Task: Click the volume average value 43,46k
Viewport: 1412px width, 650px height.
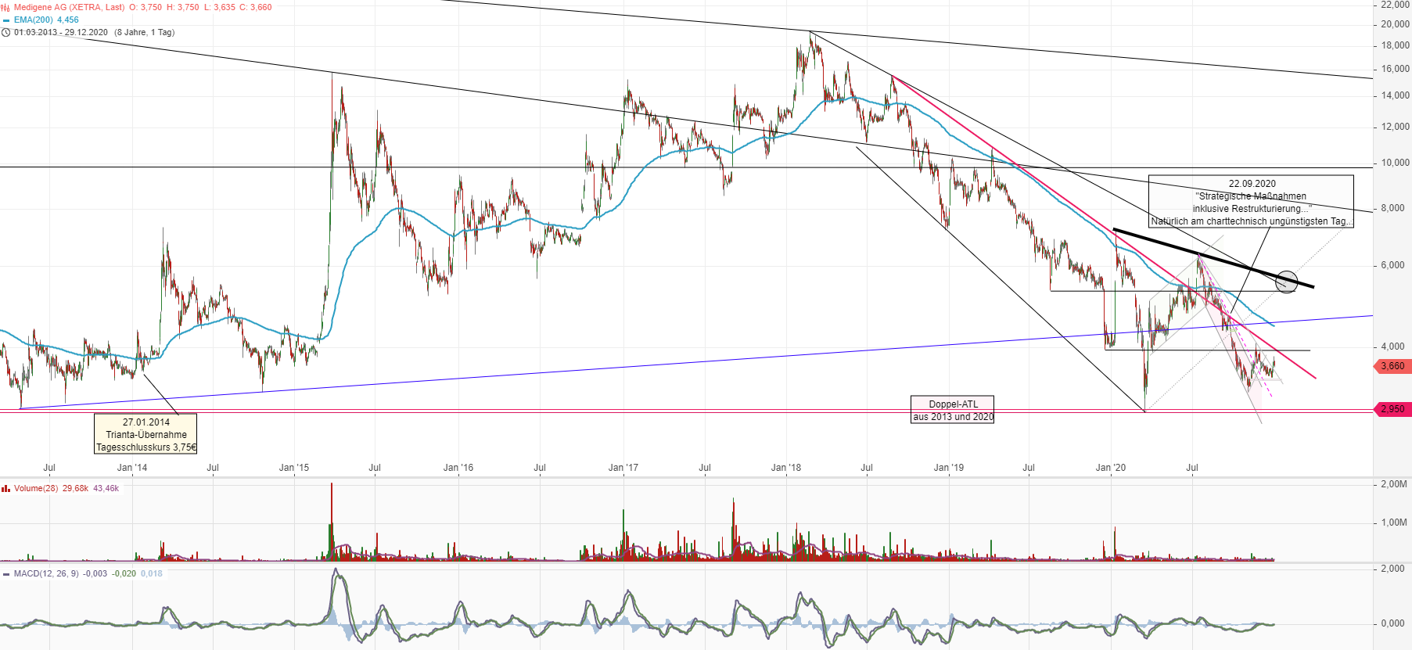Action: point(106,488)
